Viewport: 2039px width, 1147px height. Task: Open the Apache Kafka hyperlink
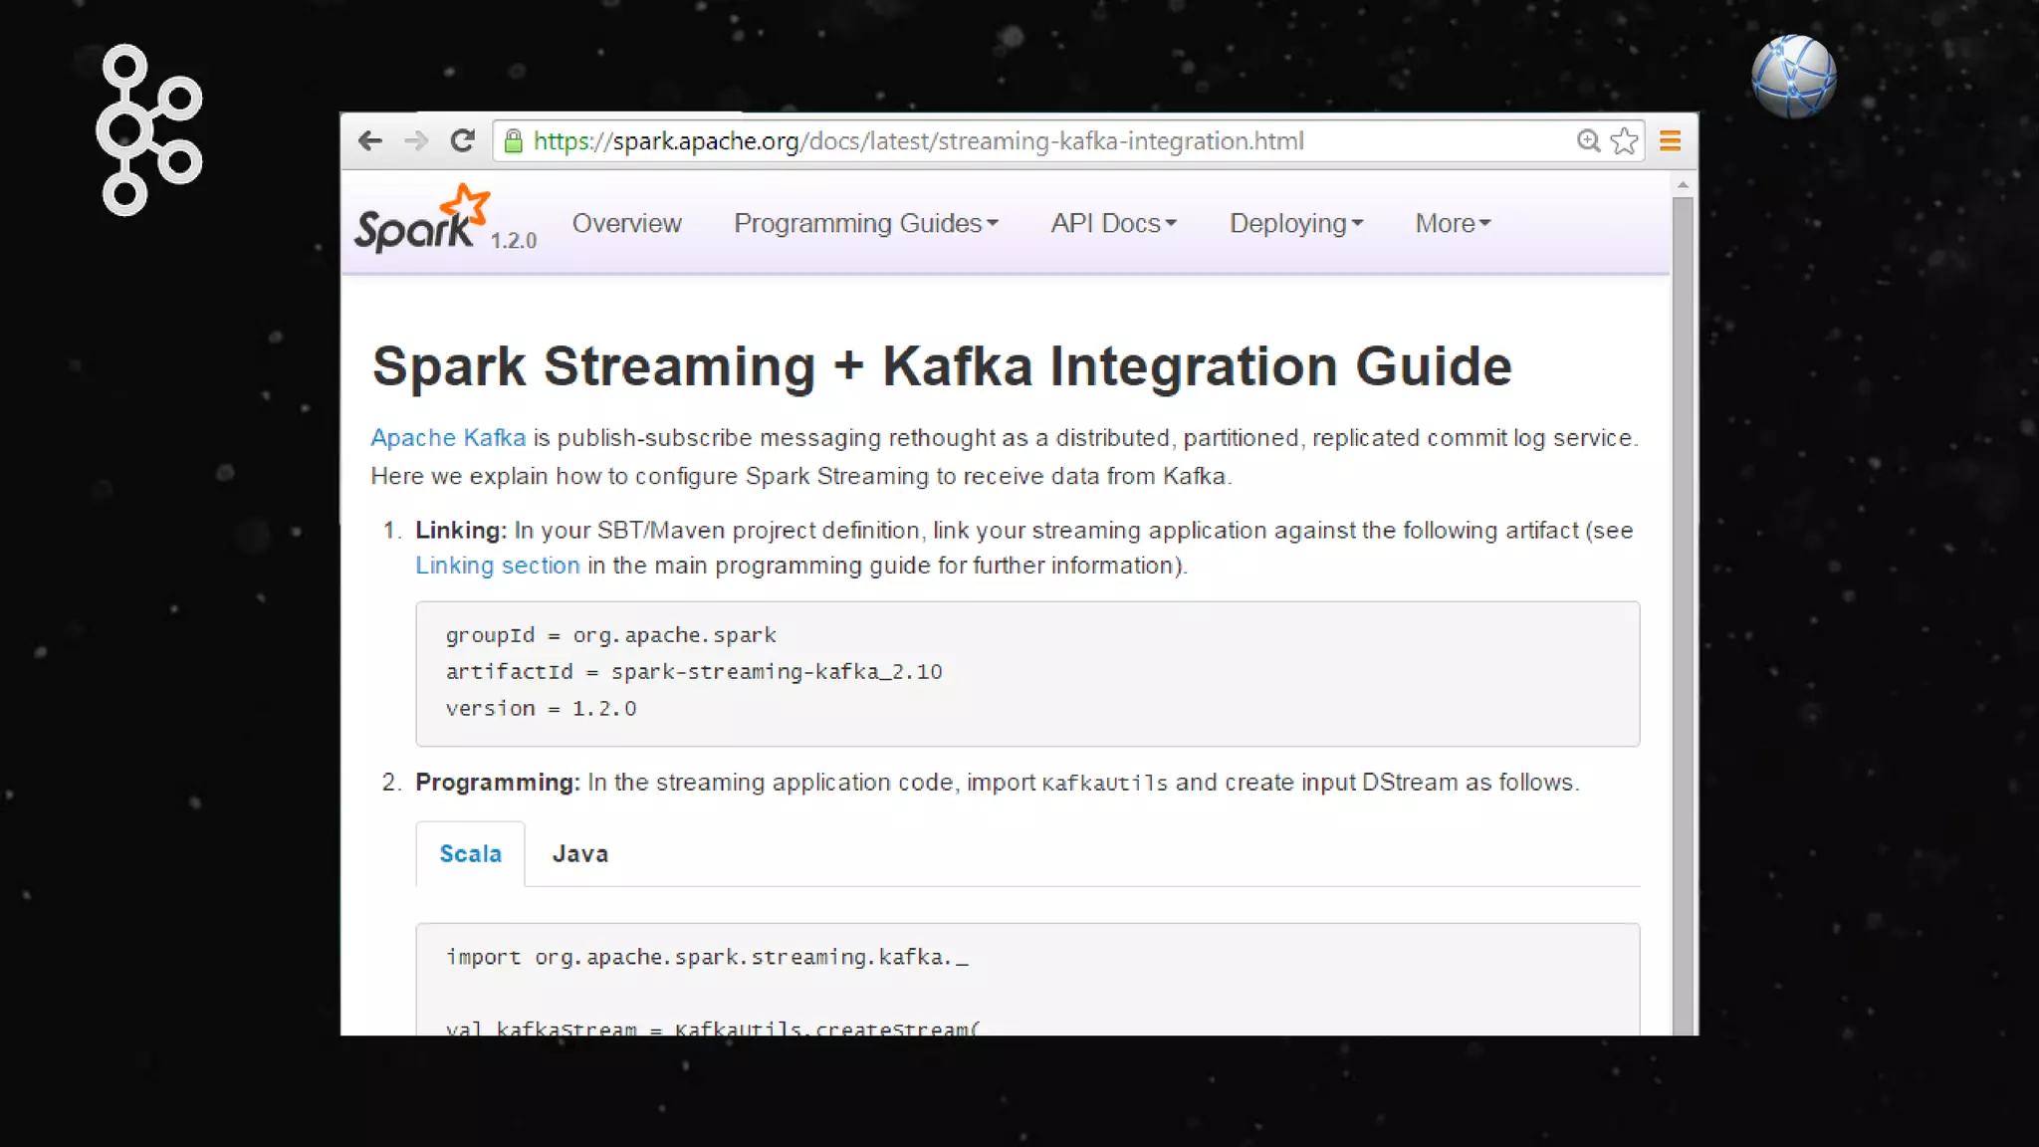[x=448, y=438]
